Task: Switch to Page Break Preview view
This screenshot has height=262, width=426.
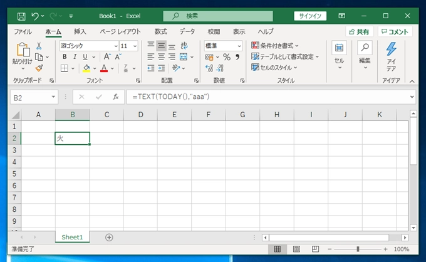Action: point(315,249)
